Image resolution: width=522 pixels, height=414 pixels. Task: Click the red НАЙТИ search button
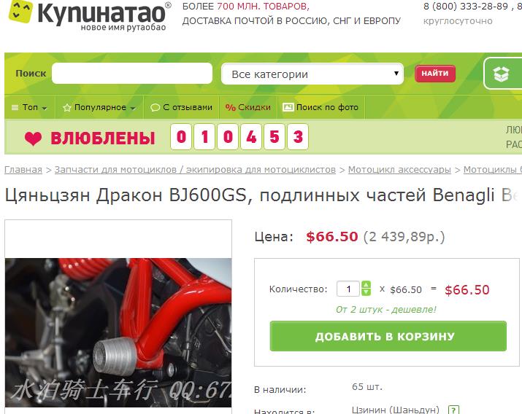click(x=435, y=74)
